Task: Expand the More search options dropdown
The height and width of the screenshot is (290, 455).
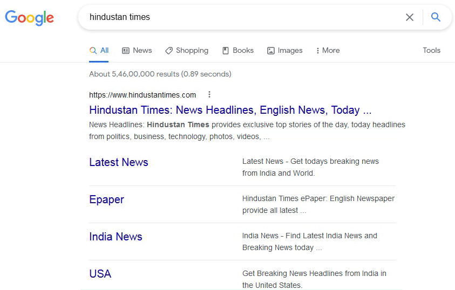Action: tap(328, 50)
